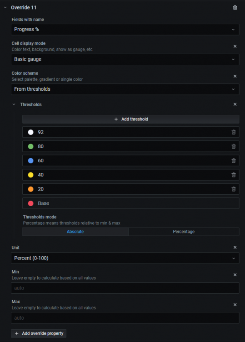
Task: Delete the 92 threshold
Action: point(234,132)
